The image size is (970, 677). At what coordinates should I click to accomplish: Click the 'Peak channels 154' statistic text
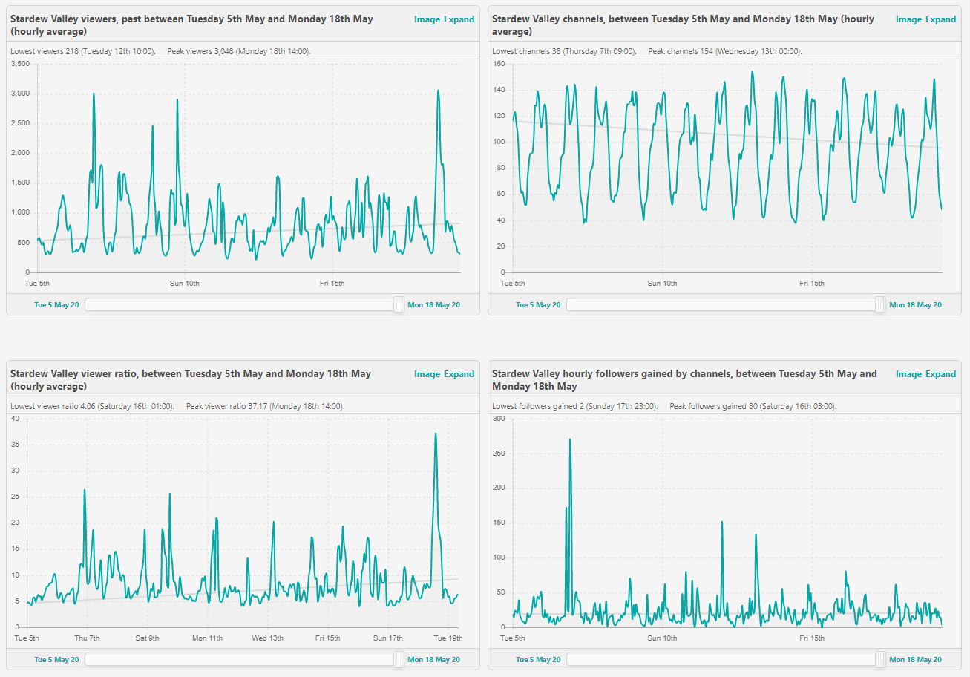pyautogui.click(x=725, y=51)
